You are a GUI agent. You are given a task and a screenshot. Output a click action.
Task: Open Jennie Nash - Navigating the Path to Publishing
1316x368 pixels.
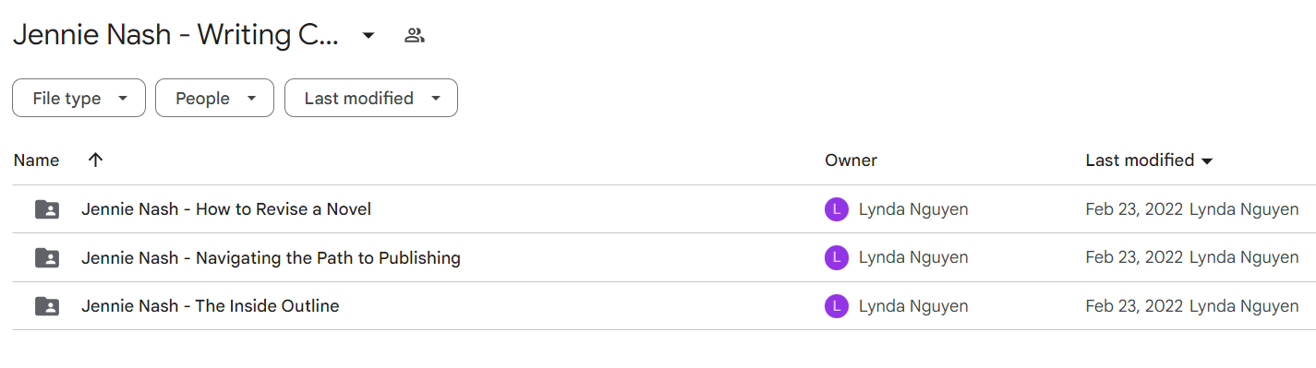click(x=271, y=258)
